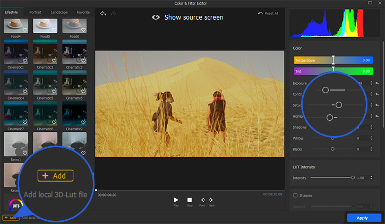
Task: Switch to the Portrait filter tab
Action: pos(36,11)
